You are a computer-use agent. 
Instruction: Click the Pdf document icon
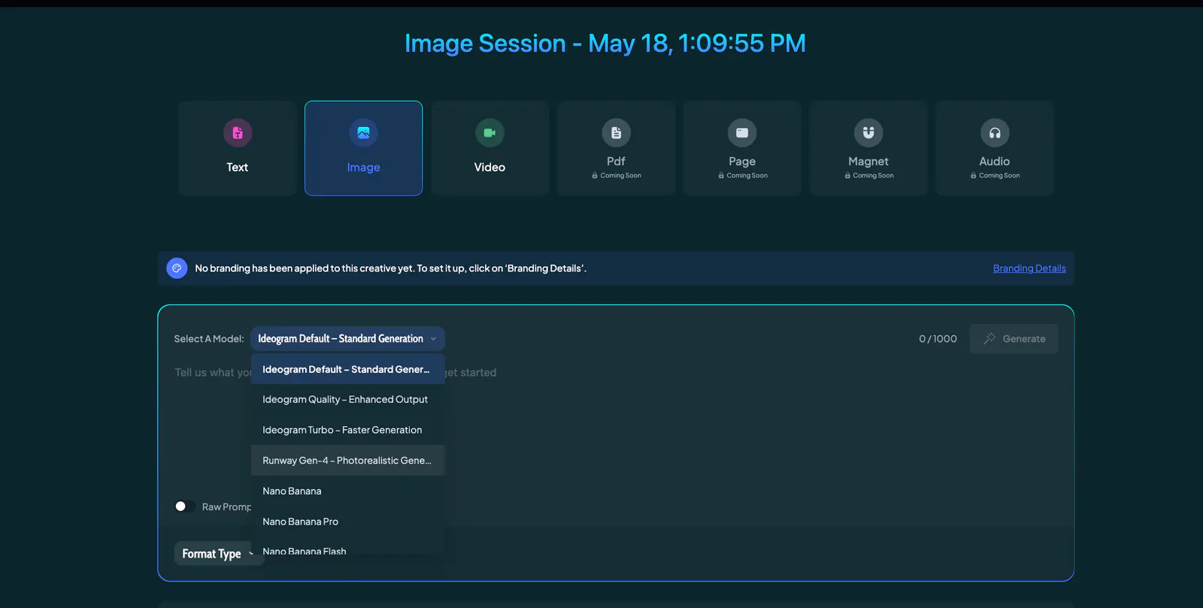616,133
